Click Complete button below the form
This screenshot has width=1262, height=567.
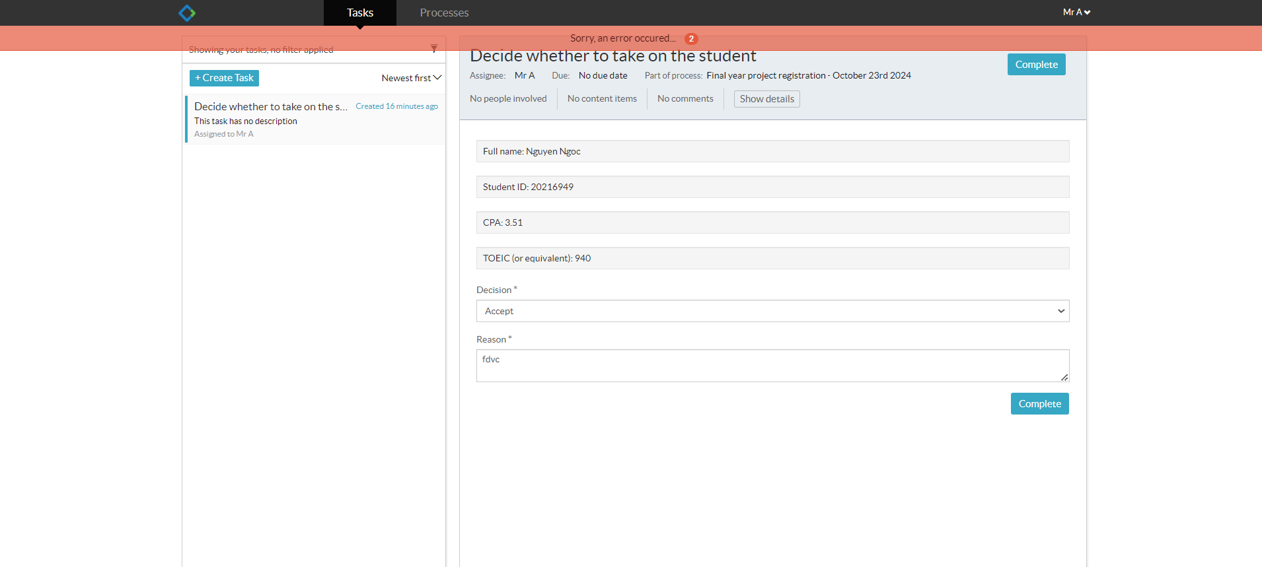click(1039, 404)
